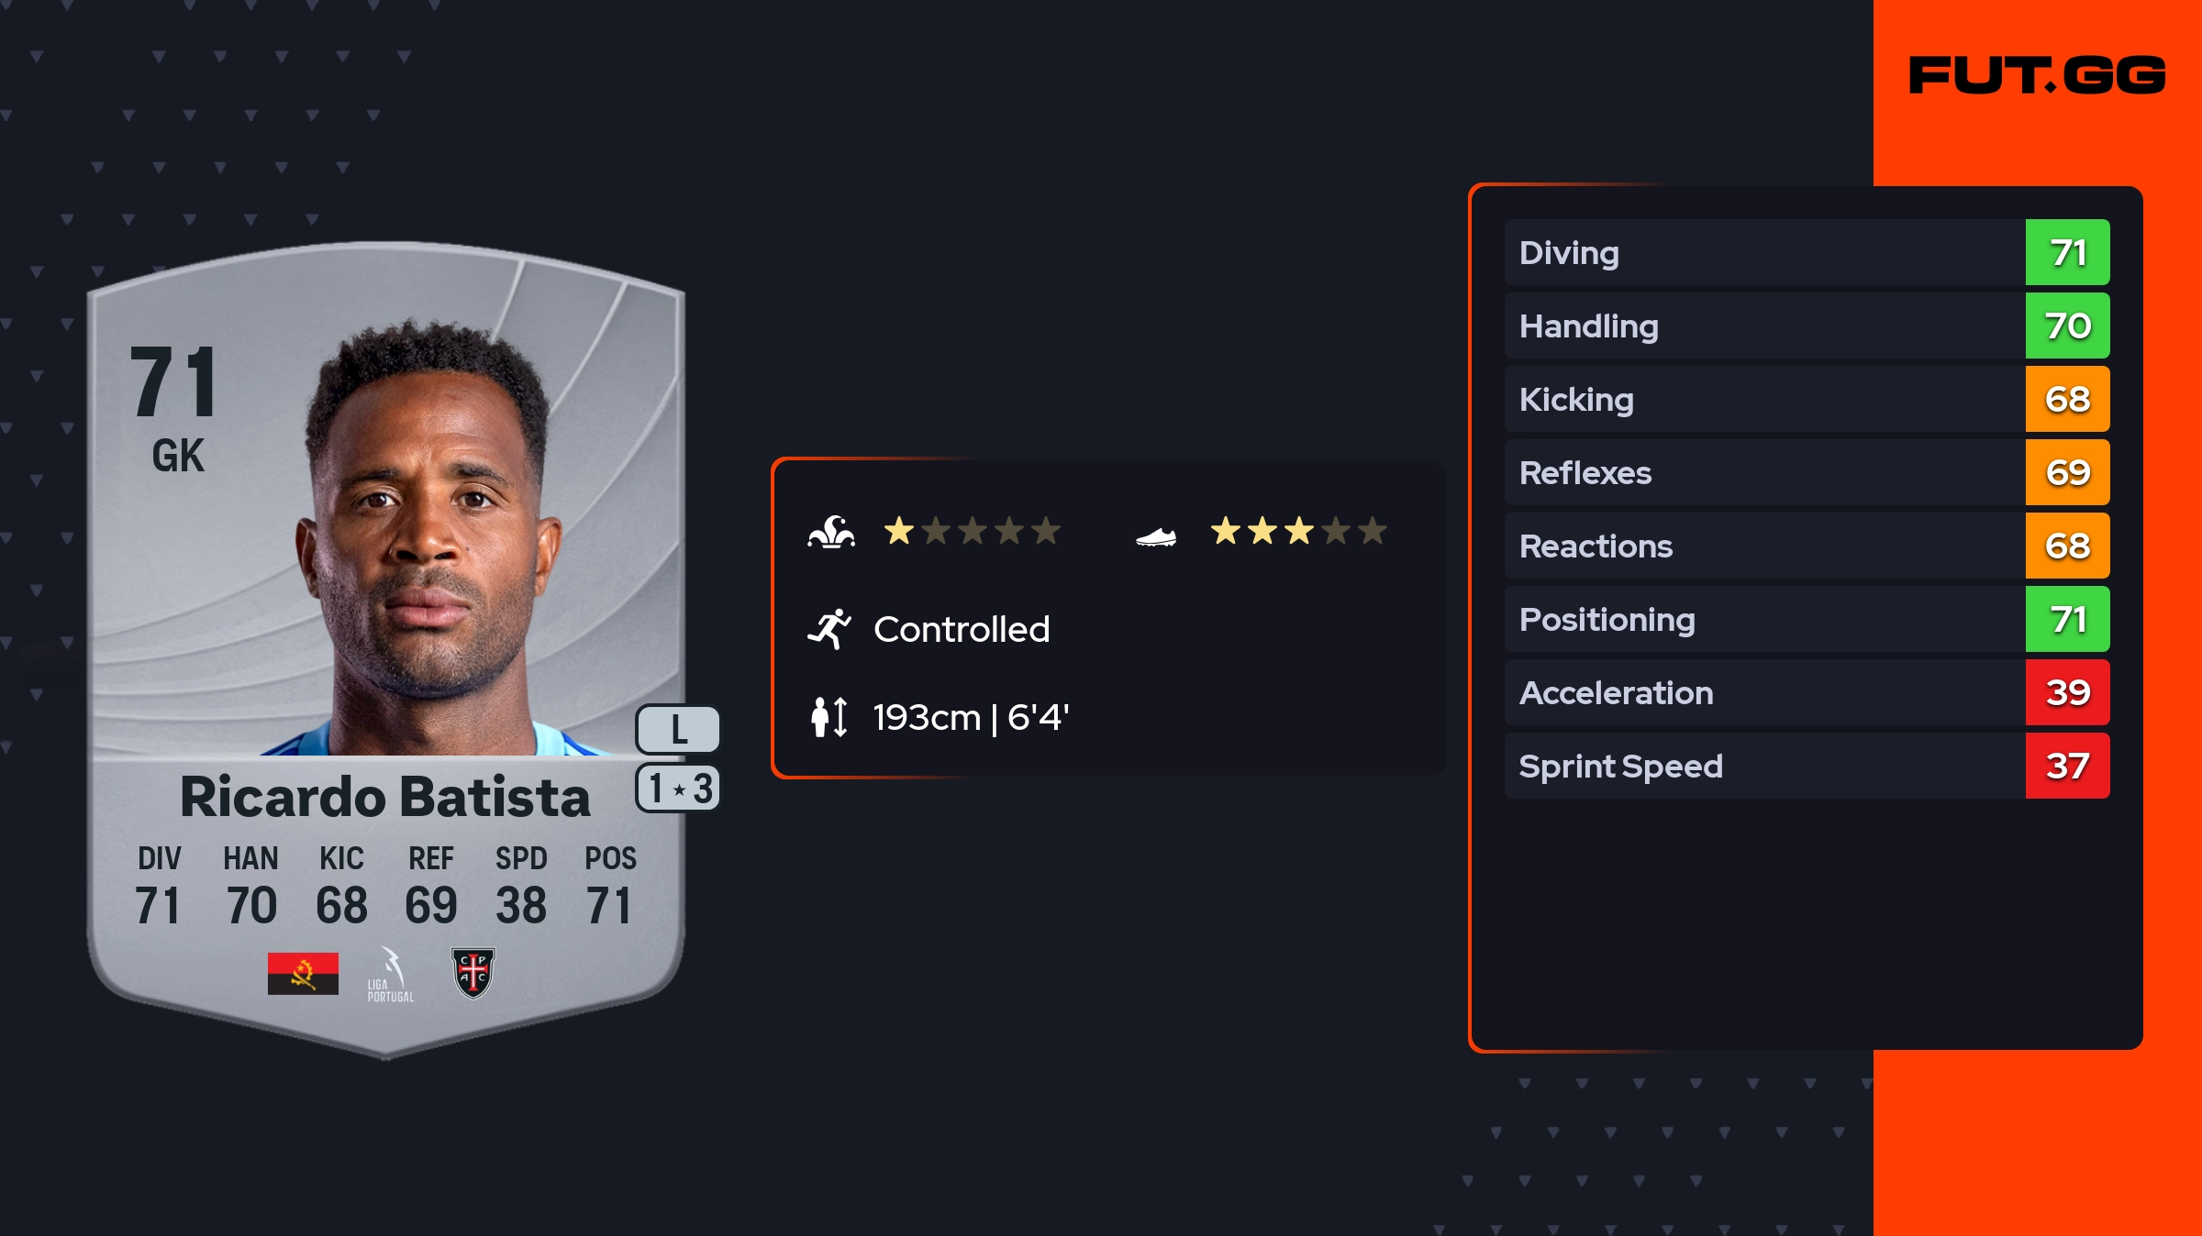Click the 193cm height text
This screenshot has width=2202, height=1236.
[927, 717]
